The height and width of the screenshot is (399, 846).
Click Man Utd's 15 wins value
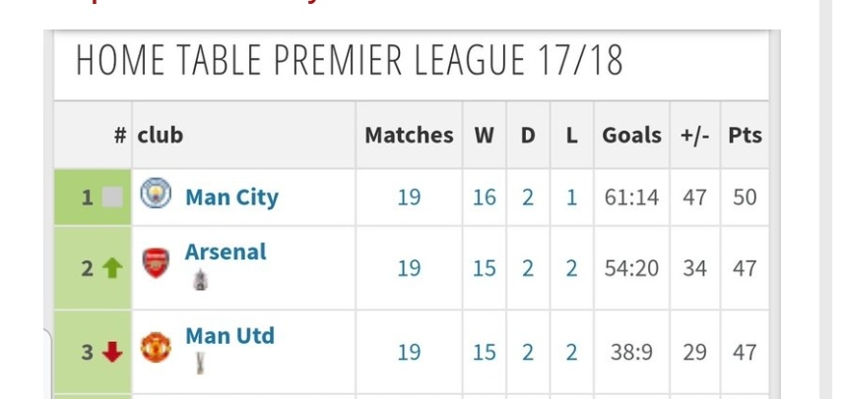pos(484,352)
